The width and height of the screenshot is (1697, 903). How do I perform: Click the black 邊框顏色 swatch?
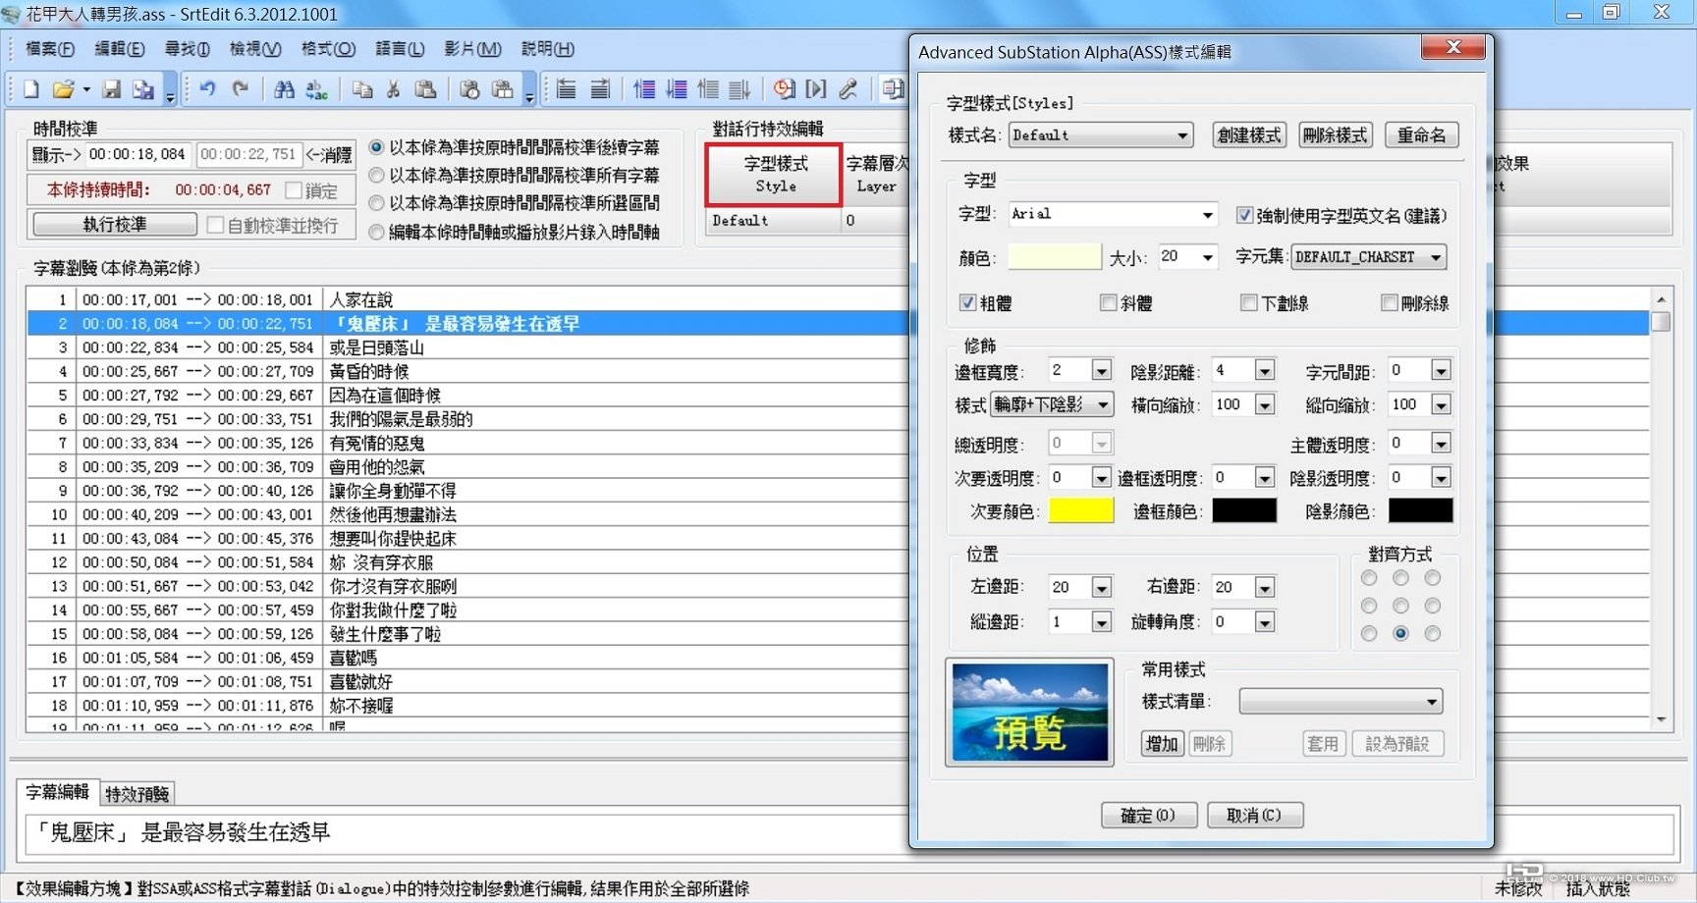(x=1244, y=510)
